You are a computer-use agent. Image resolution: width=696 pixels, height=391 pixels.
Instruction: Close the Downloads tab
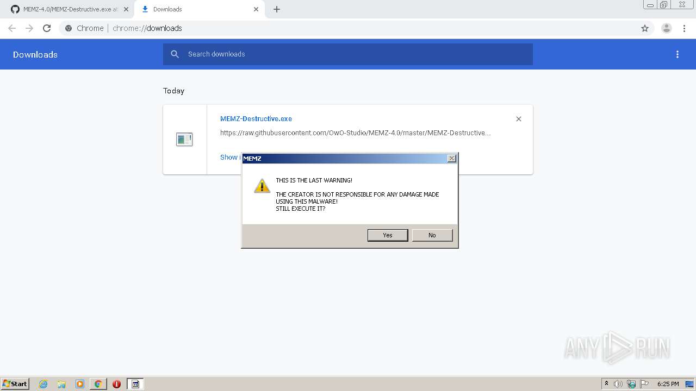click(x=256, y=9)
